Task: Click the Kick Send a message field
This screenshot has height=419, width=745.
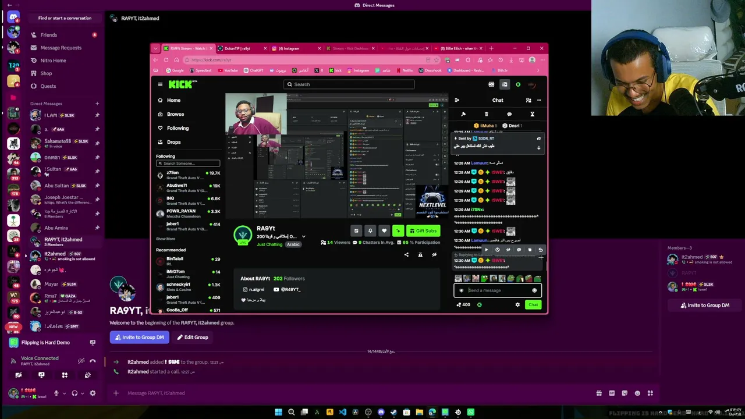Action: click(498, 290)
